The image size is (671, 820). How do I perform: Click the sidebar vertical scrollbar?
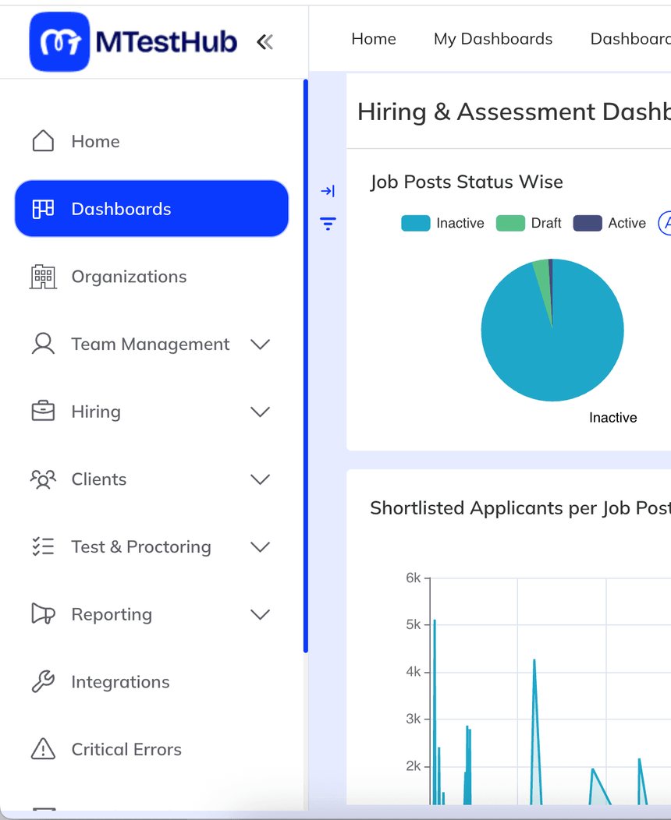(306, 366)
